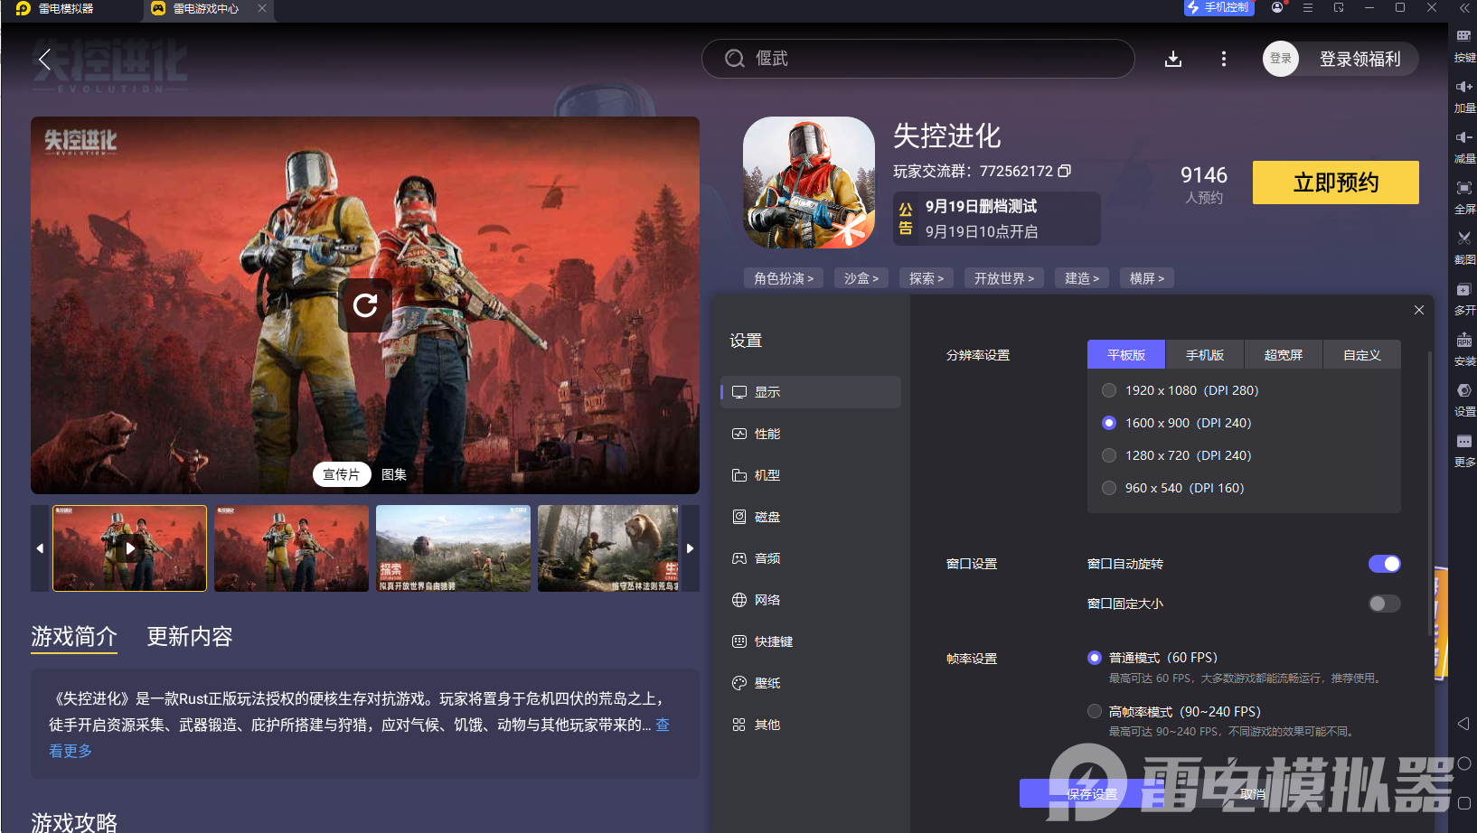Enable the 窗口固定大小 switch
Screen dimensions: 1477x833
point(1385,604)
